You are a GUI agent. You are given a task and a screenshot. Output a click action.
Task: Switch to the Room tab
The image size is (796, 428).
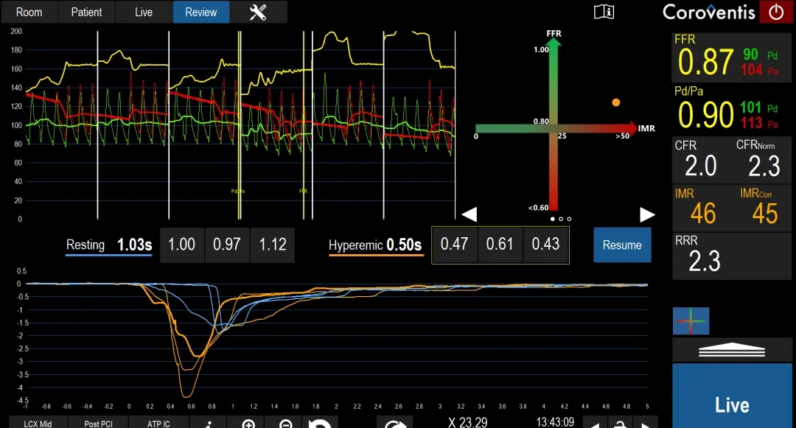[29, 12]
